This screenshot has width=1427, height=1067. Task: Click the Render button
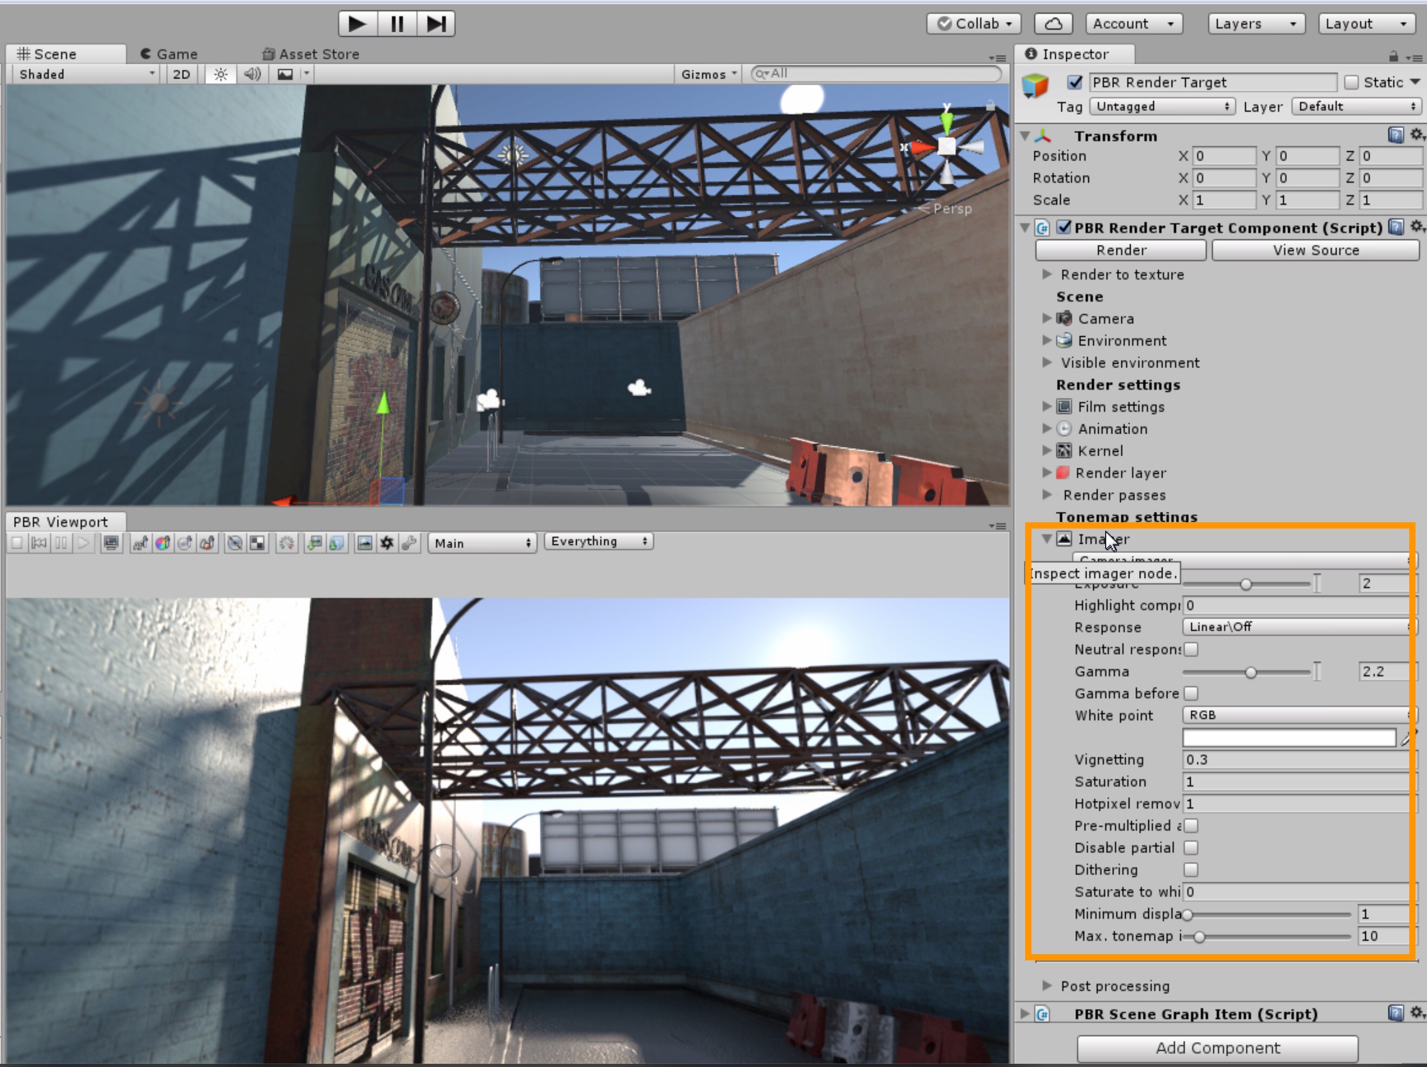coord(1121,250)
